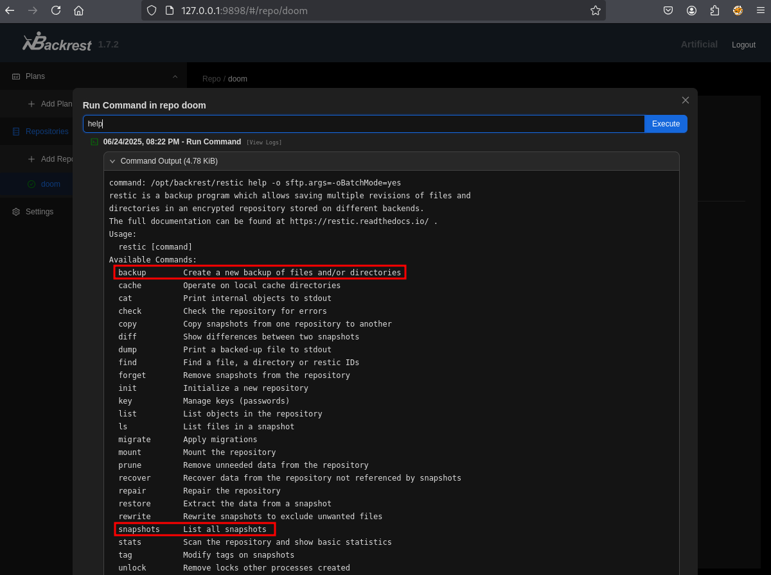The width and height of the screenshot is (771, 575).
Task: Close the Run Command dialog
Action: [x=686, y=100]
